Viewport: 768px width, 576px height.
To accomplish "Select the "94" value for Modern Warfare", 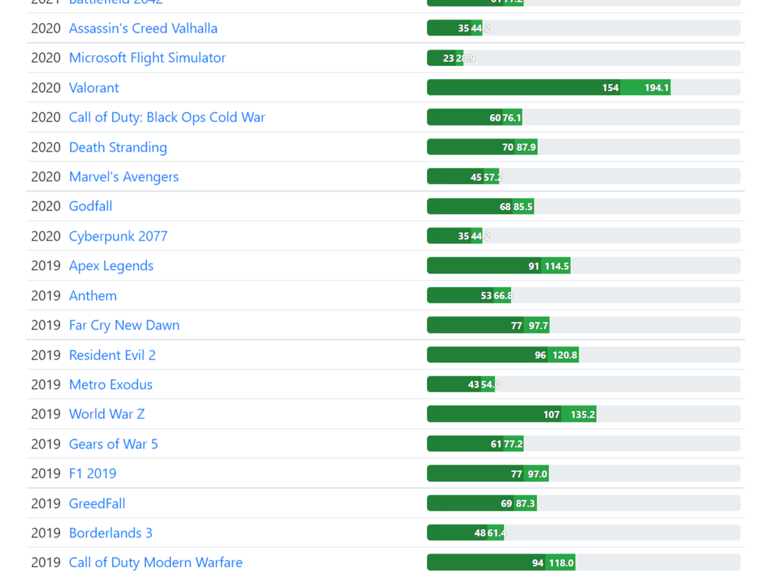I will click(x=538, y=562).
